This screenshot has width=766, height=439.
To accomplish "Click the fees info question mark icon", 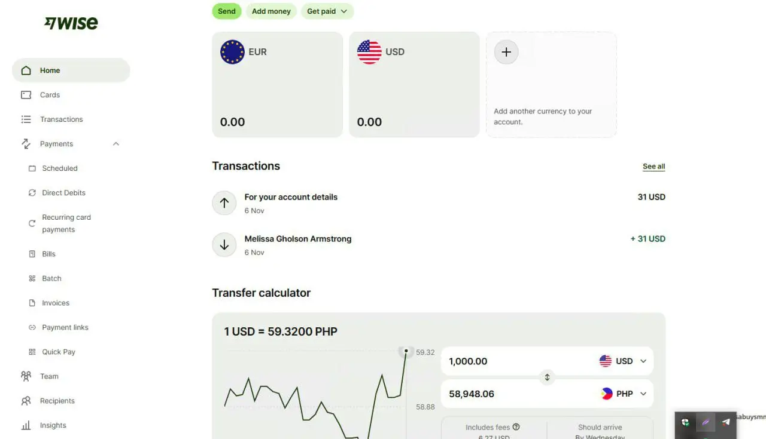I will tap(516, 427).
